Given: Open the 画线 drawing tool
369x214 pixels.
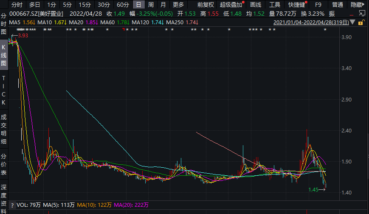Looking at the screenshot, I should click(255, 5).
